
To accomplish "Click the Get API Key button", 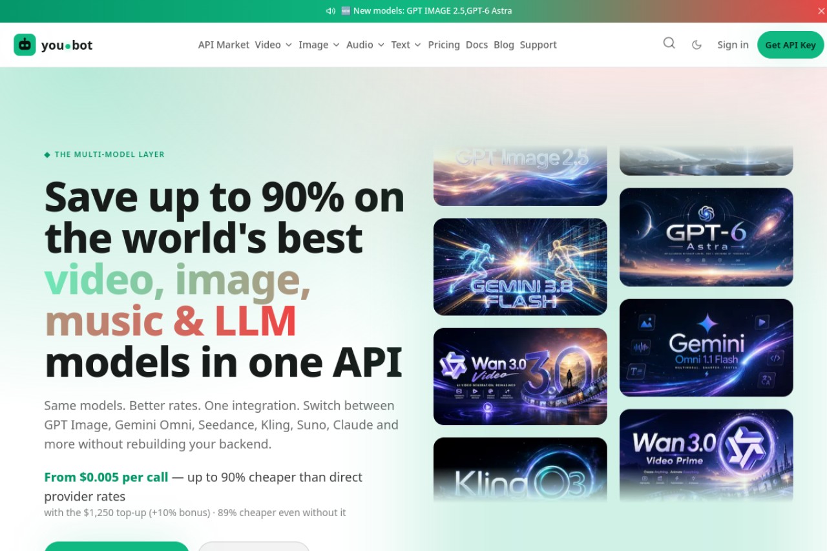I will [790, 45].
